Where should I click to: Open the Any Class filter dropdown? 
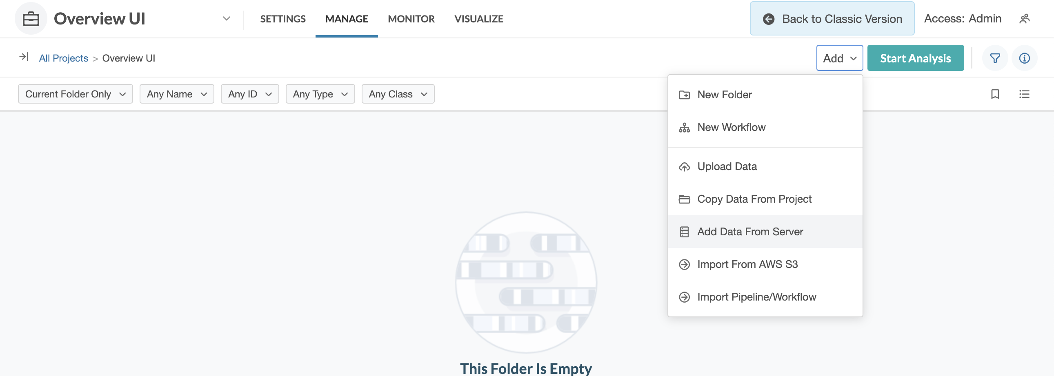click(x=398, y=94)
